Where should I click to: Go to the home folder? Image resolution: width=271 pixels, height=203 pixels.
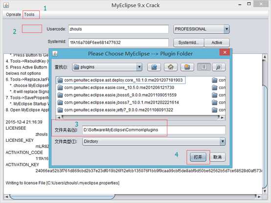[x=171, y=67]
